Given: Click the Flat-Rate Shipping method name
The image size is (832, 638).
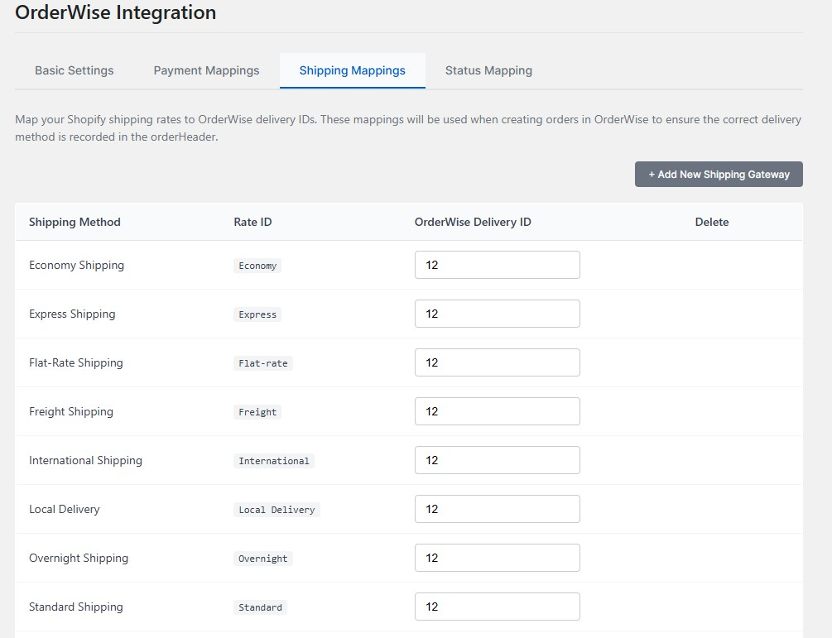Looking at the screenshot, I should 76,362.
